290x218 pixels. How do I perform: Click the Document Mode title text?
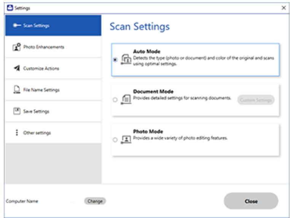coord(153,91)
